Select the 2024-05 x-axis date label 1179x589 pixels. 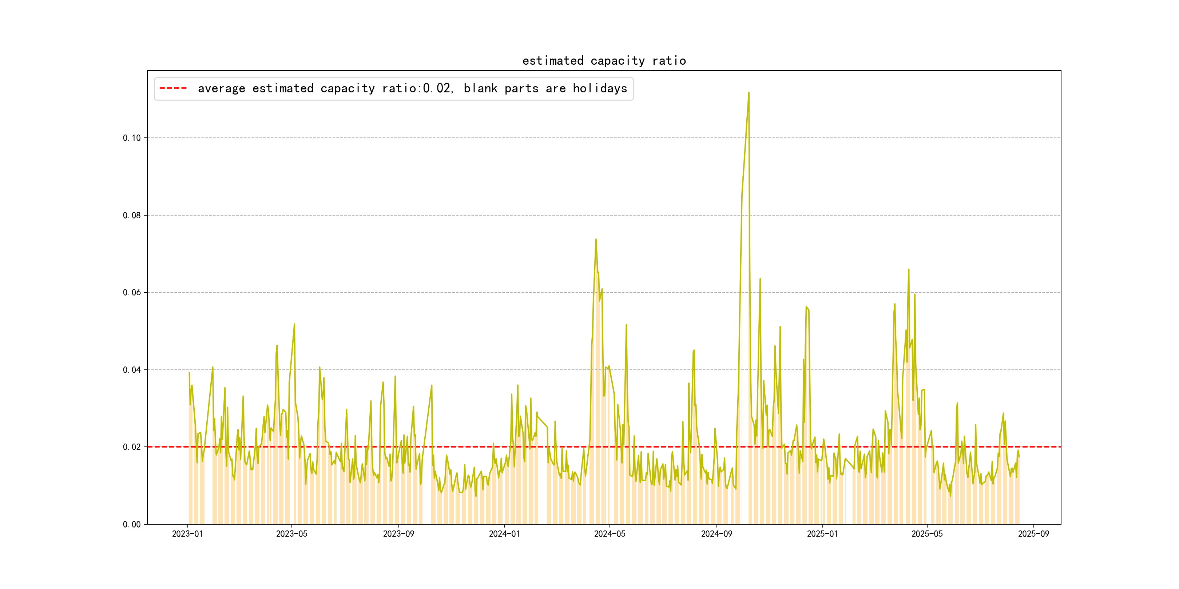(609, 534)
